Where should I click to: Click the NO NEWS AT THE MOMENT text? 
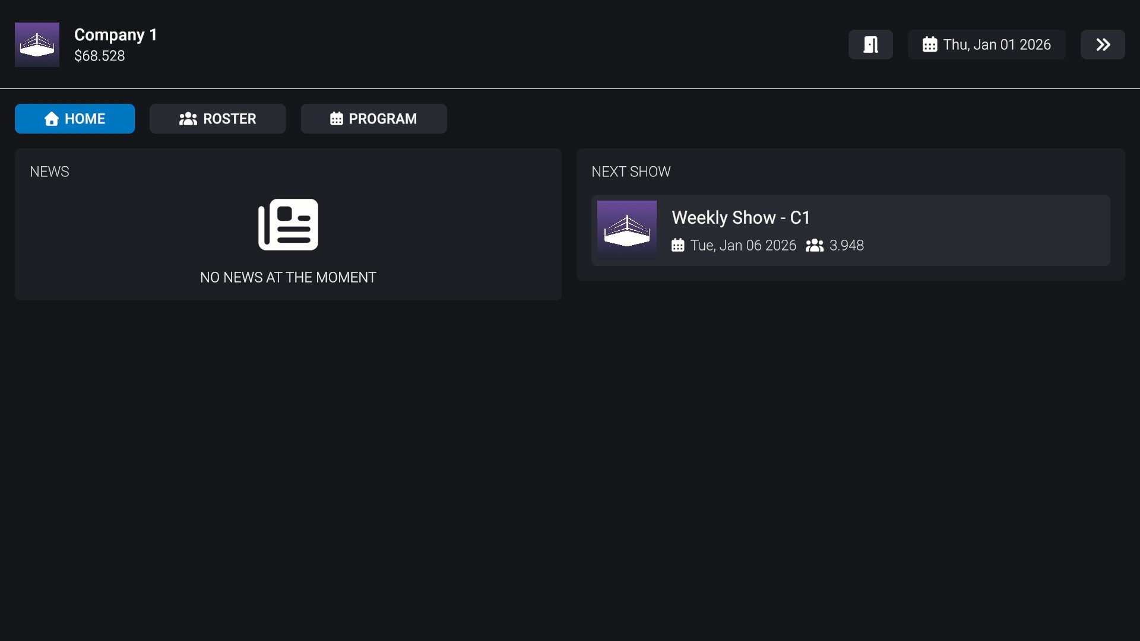pos(287,277)
